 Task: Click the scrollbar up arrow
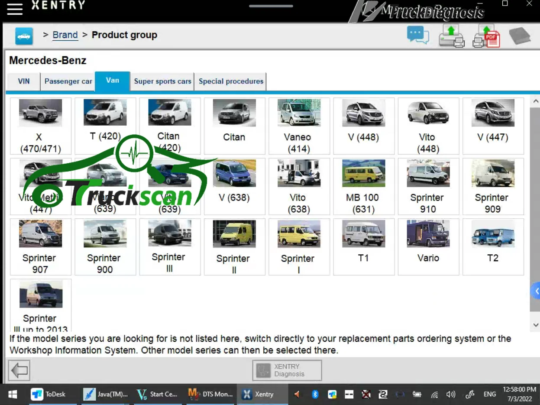tap(535, 102)
